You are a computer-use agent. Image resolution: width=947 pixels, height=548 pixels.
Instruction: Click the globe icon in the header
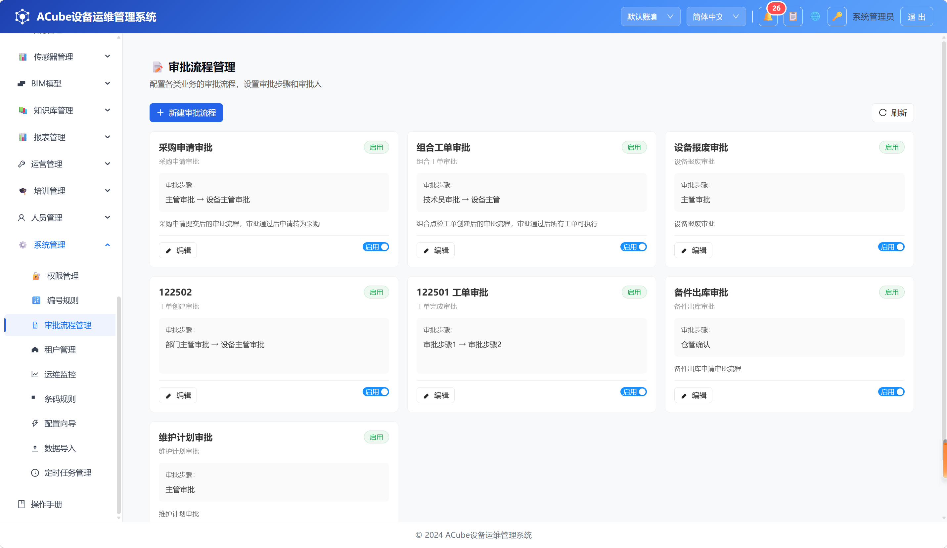[x=815, y=17]
